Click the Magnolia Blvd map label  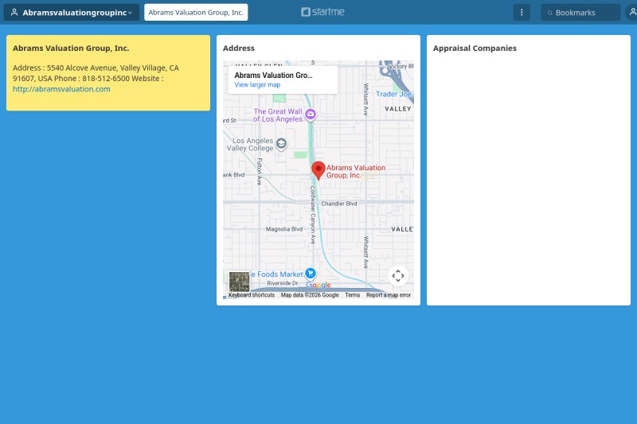click(284, 229)
